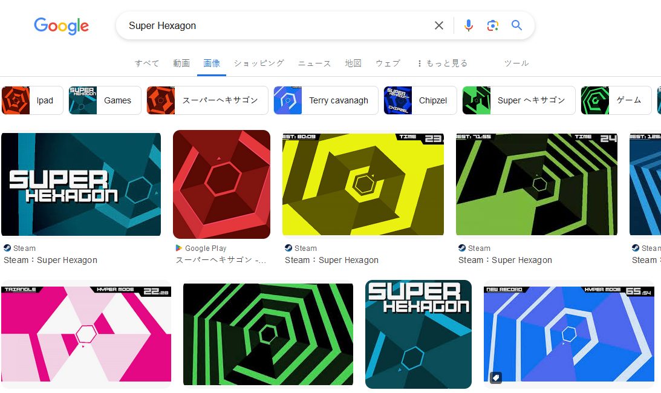Open the ウェブ tab
The height and width of the screenshot is (393, 661).
388,63
